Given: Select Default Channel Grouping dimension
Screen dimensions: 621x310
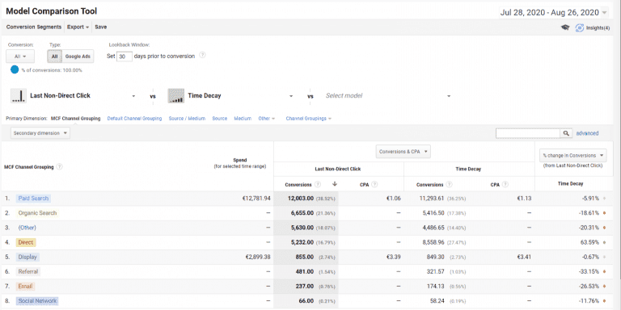Looking at the screenshot, I should click(135, 118).
